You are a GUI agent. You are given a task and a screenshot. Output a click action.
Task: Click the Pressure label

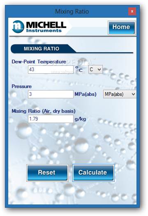tap(22, 86)
